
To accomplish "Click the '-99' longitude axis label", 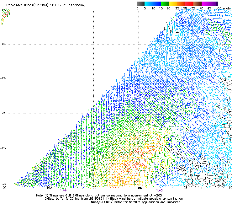I will pyautogui.click(x=93, y=188).
